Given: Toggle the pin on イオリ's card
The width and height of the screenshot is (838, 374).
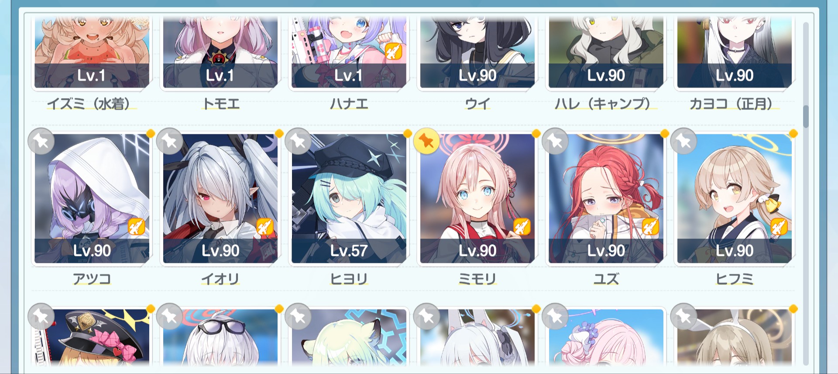Looking at the screenshot, I should [169, 141].
